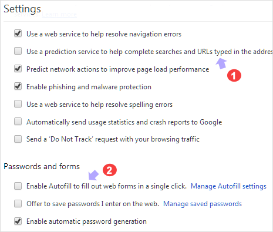Click the 'Enable automatic password generation' label text
This screenshot has height=232, width=273.
[x=86, y=221]
